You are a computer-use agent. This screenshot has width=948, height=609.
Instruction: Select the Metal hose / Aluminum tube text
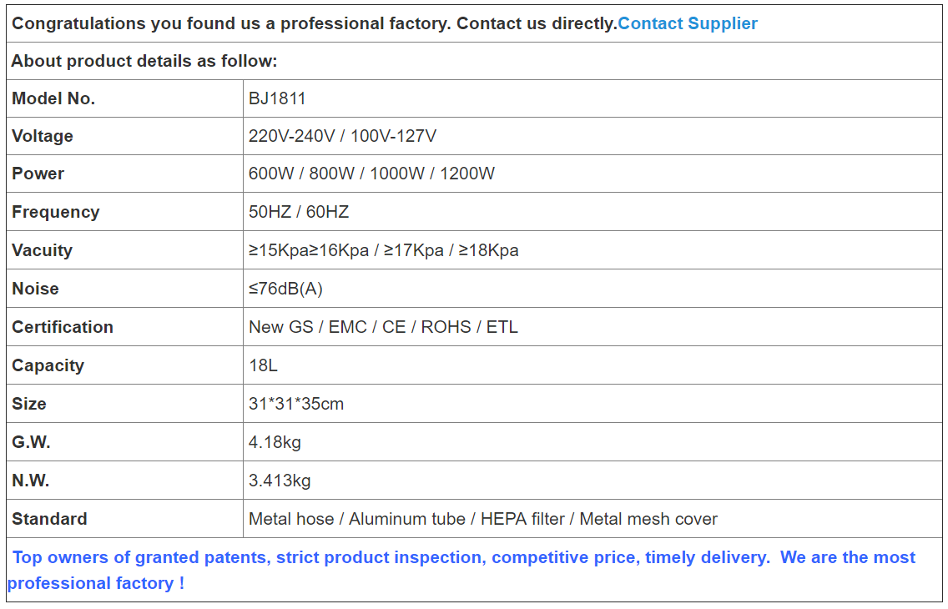[x=356, y=519]
